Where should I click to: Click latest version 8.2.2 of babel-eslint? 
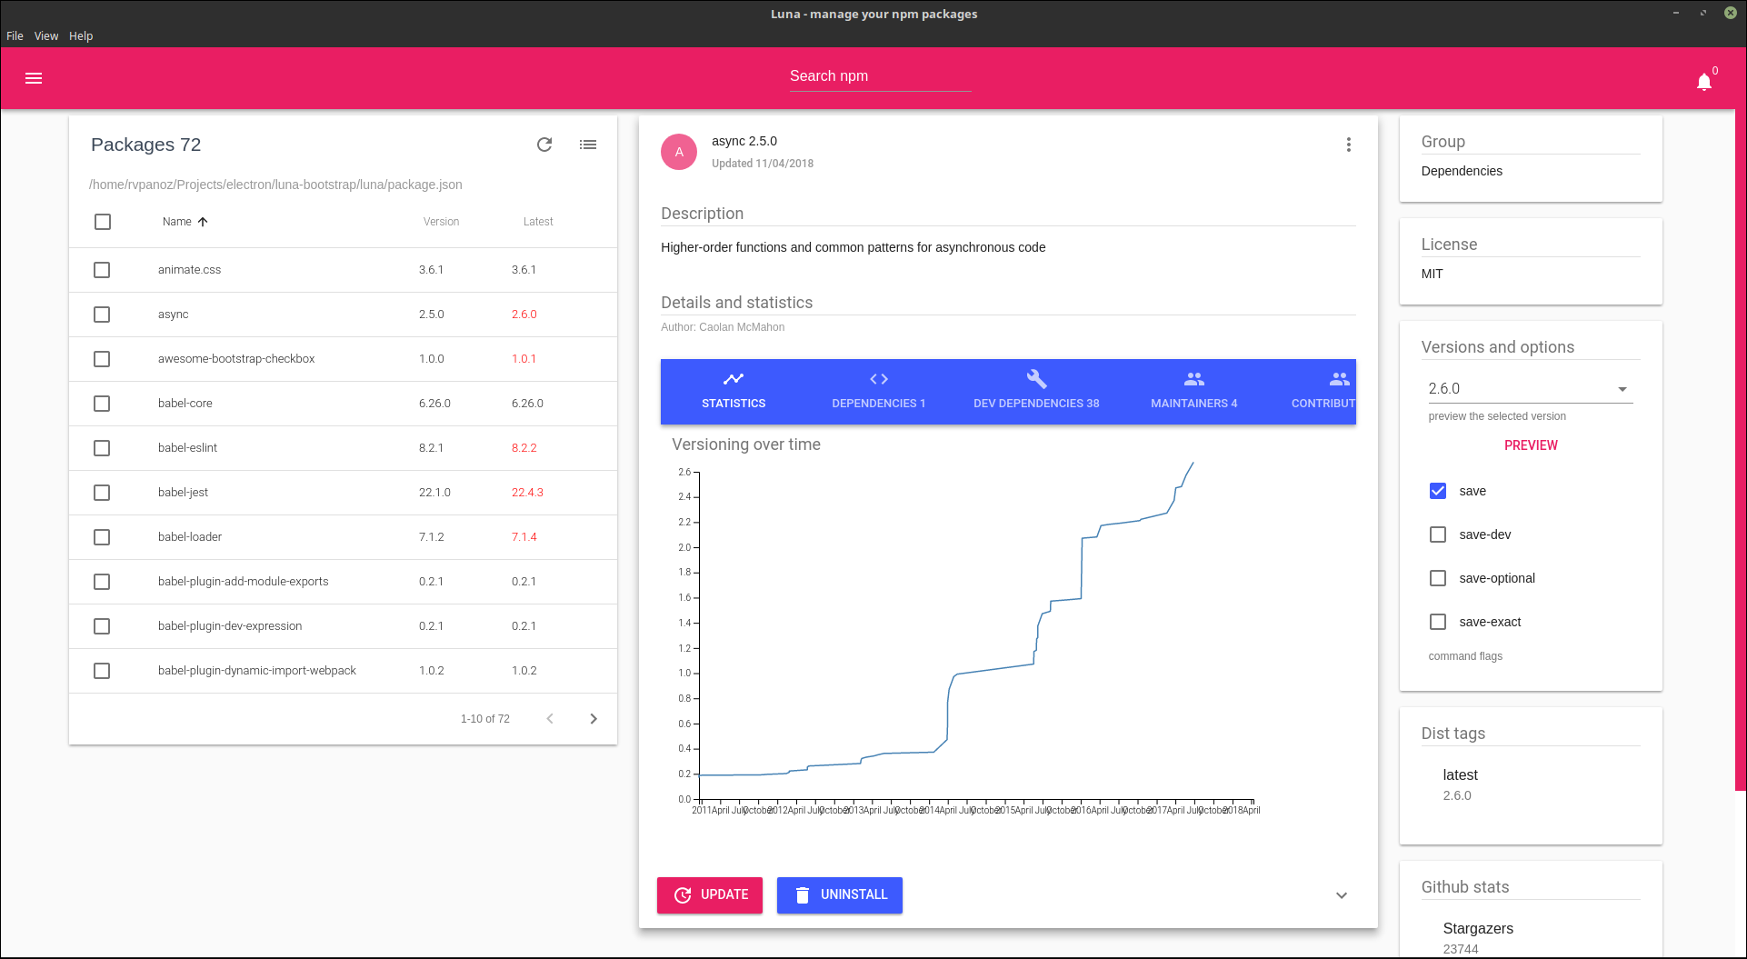tap(524, 448)
